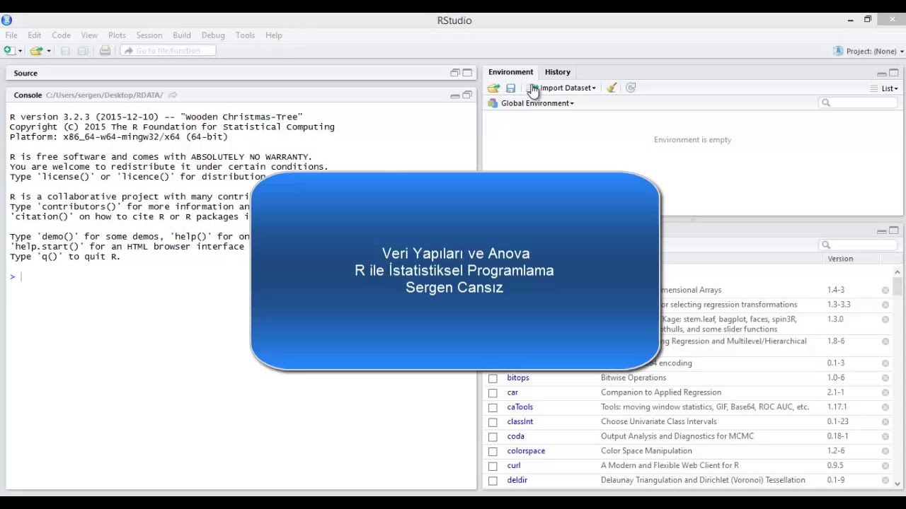
Task: Click the Save Workspace disk icon in Environment
Action: click(x=511, y=88)
